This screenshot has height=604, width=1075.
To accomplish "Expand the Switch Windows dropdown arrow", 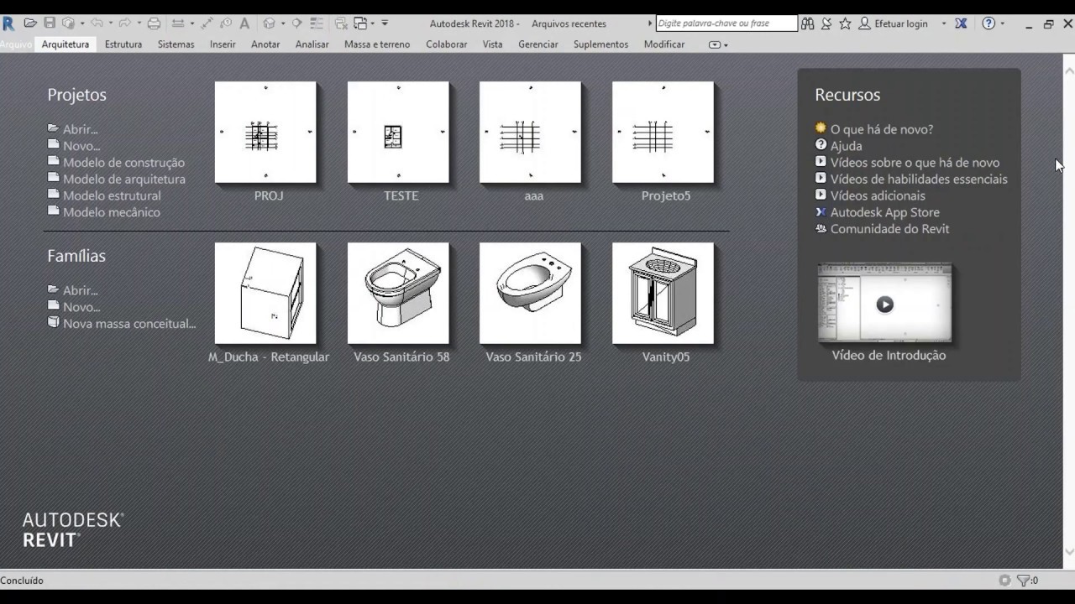I will point(373,23).
